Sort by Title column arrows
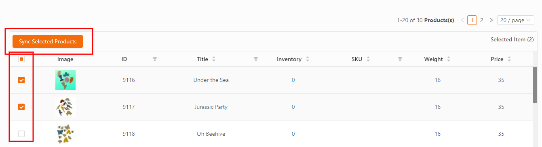Viewport: 542px width, 147px height. (214, 59)
